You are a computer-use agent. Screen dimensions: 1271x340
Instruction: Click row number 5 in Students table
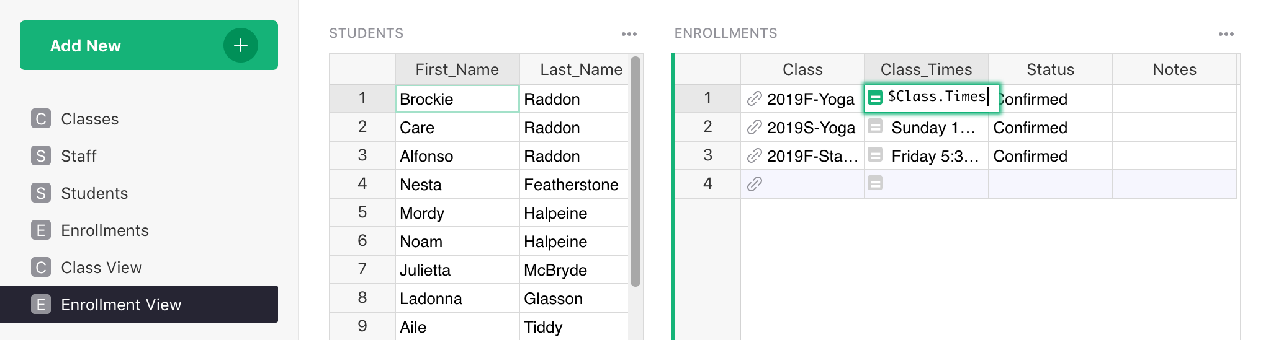362,212
